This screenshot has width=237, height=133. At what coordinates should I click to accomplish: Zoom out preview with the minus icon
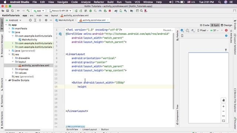tap(224, 111)
